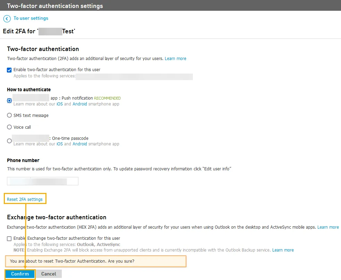
Task: Choose Voice call authentication
Action: (9, 127)
